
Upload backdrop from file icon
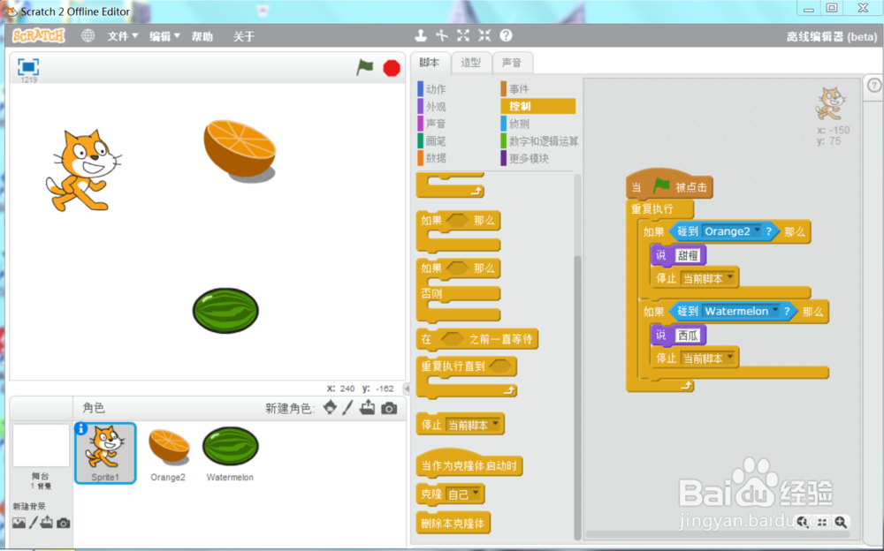[x=47, y=522]
